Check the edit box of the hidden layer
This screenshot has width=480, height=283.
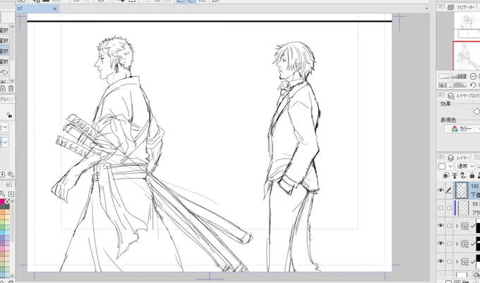[x=449, y=208]
